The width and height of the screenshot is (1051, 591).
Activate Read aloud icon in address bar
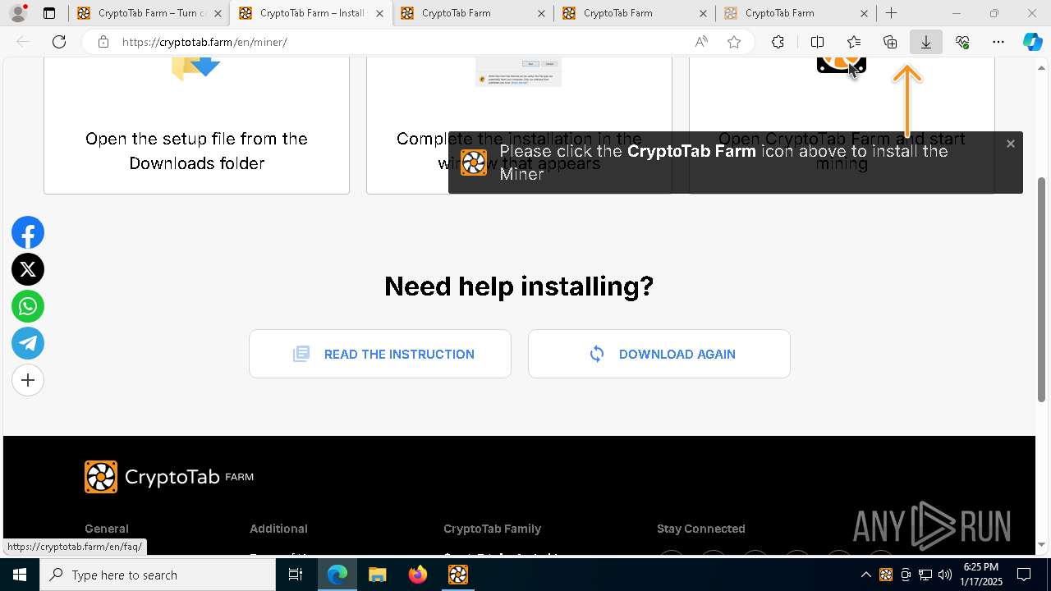point(701,42)
